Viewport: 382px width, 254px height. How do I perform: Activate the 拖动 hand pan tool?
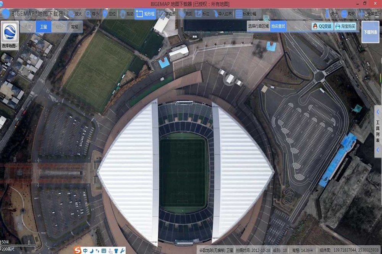coord(127,14)
